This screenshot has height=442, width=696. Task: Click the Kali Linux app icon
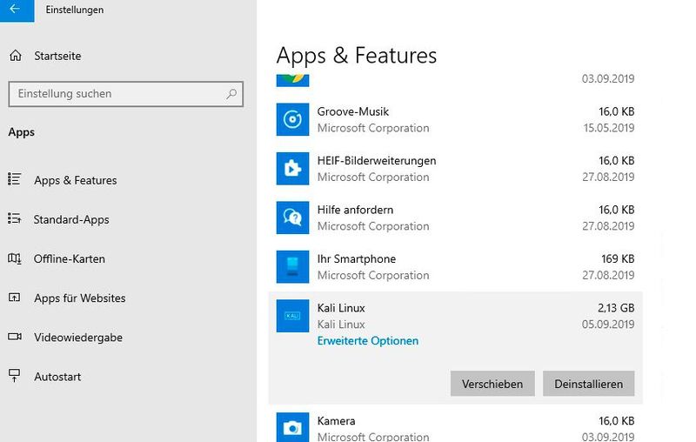click(x=292, y=316)
